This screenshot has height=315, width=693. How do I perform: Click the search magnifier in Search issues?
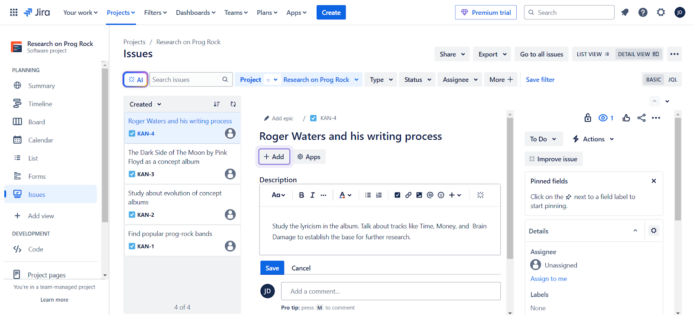(225, 80)
